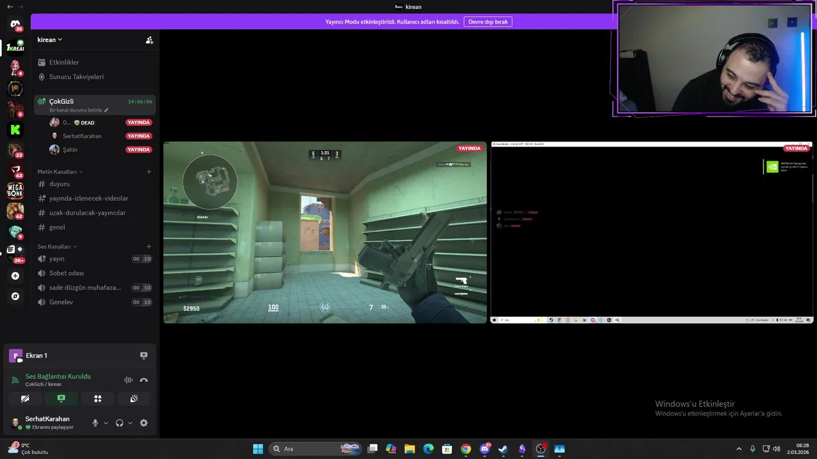Open Google Chrome from the taskbar
Screen dimensions: 817x459
(x=466, y=449)
